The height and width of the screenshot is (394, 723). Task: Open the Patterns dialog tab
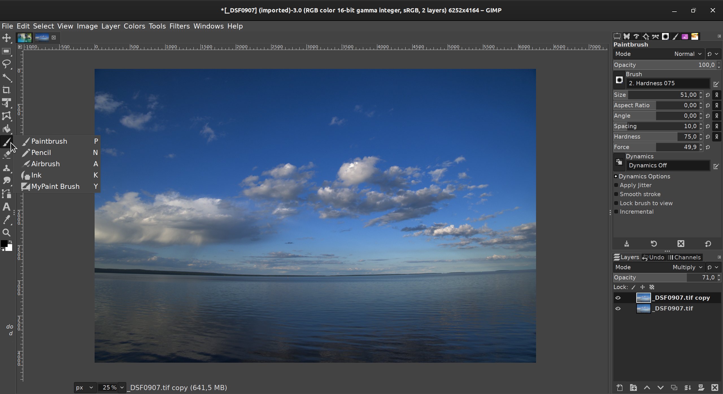click(x=685, y=36)
